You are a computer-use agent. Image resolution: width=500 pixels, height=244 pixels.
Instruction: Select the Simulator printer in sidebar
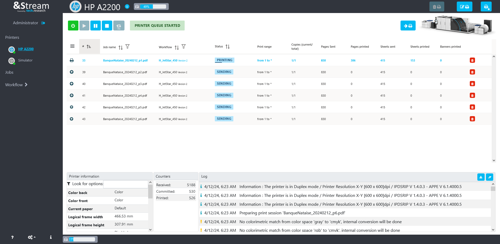25,60
